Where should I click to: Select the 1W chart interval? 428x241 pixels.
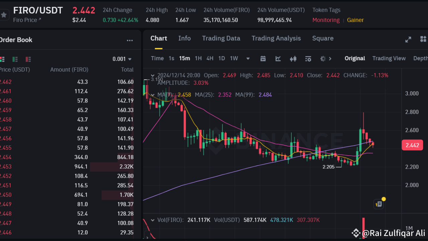tap(234, 58)
